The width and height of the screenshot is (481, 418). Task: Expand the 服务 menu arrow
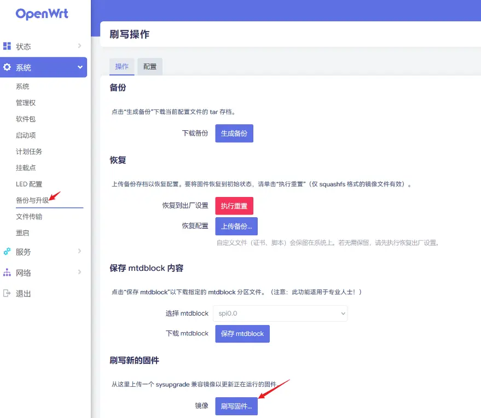point(79,252)
